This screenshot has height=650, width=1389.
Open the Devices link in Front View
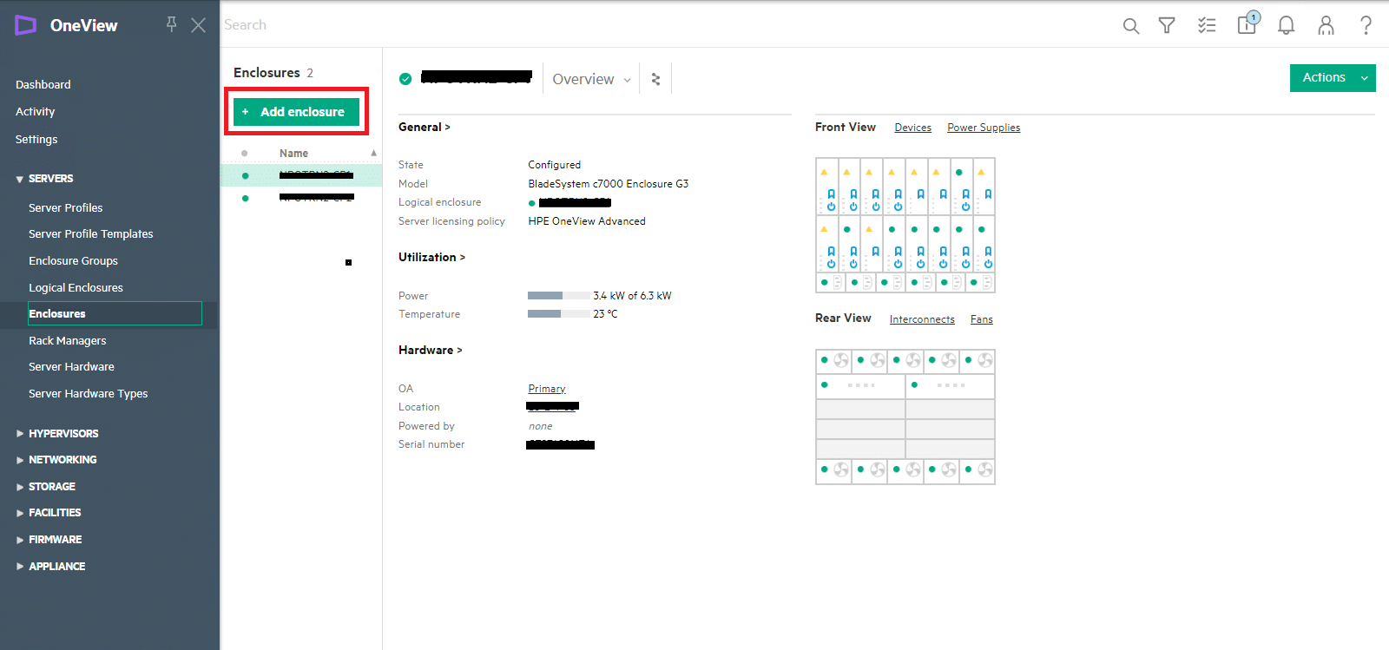(x=912, y=128)
